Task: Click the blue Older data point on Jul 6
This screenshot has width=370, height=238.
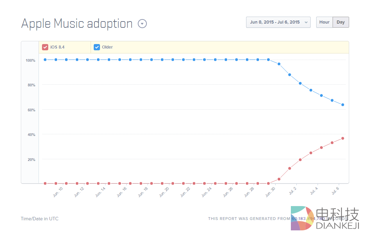Action: 343,105
